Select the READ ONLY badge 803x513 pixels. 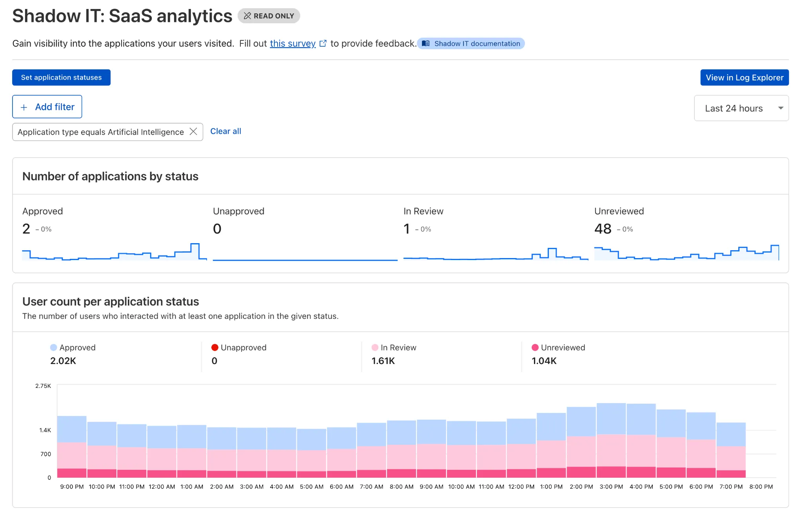tap(269, 16)
